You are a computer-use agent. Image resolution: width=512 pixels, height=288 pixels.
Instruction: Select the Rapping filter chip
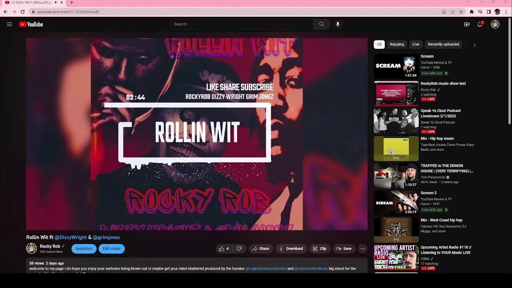click(397, 44)
